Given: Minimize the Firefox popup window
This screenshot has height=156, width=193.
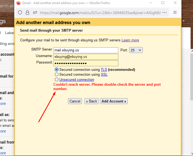Looking at the screenshot, I should tap(151, 3).
